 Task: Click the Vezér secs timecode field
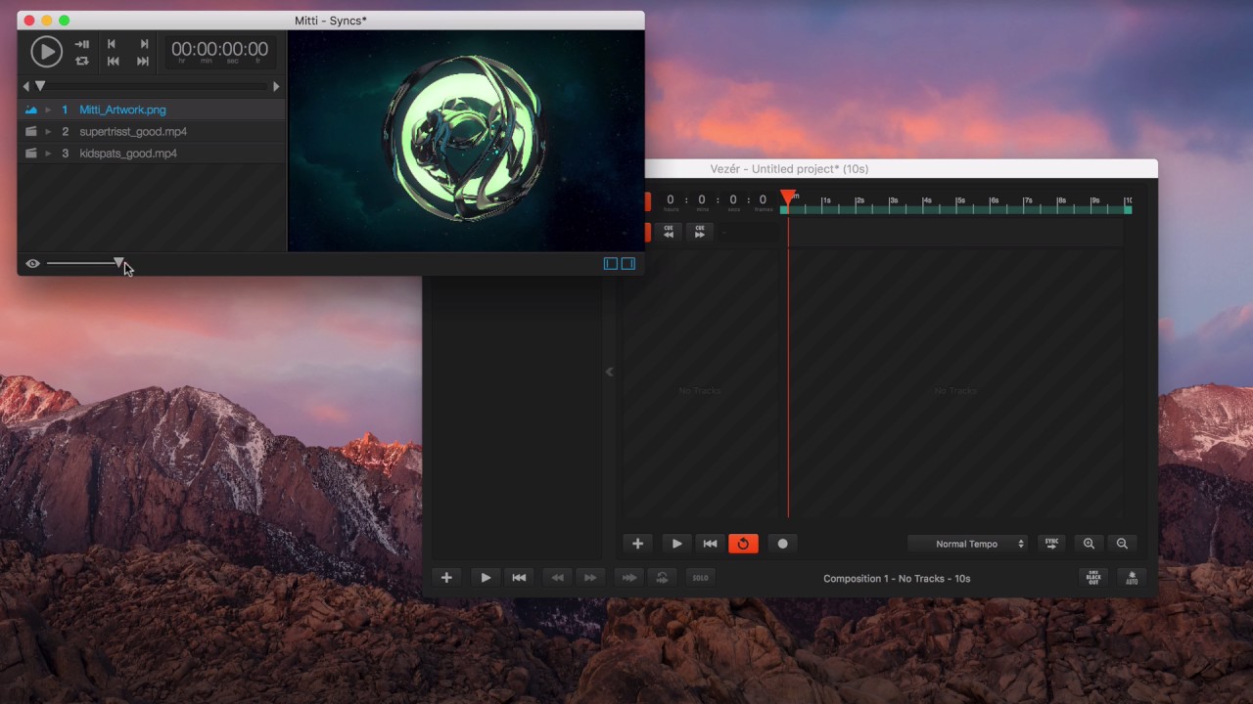pos(733,201)
